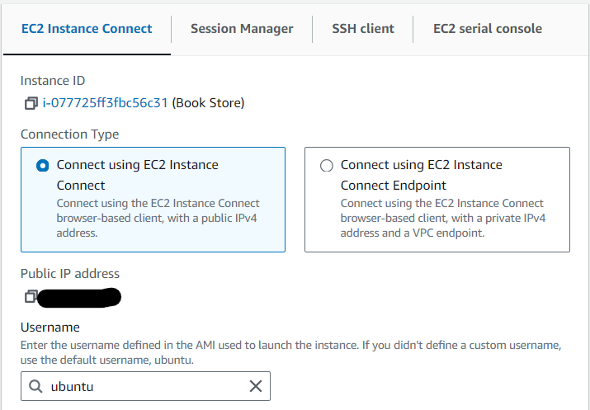Screen dimensions: 590x410
Task: Open the SSH client tab
Action: [363, 29]
